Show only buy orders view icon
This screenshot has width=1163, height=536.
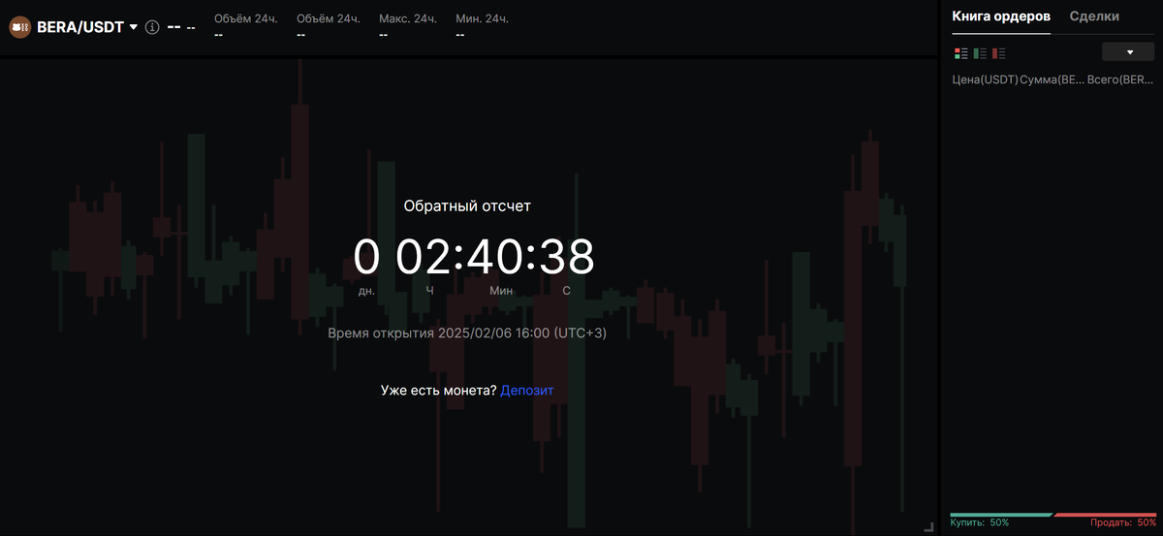point(980,53)
